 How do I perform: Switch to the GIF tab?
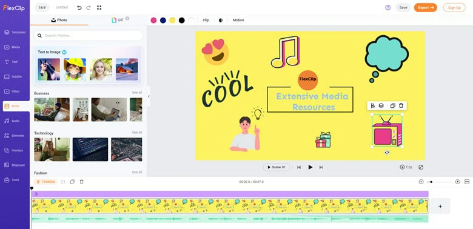coord(118,20)
